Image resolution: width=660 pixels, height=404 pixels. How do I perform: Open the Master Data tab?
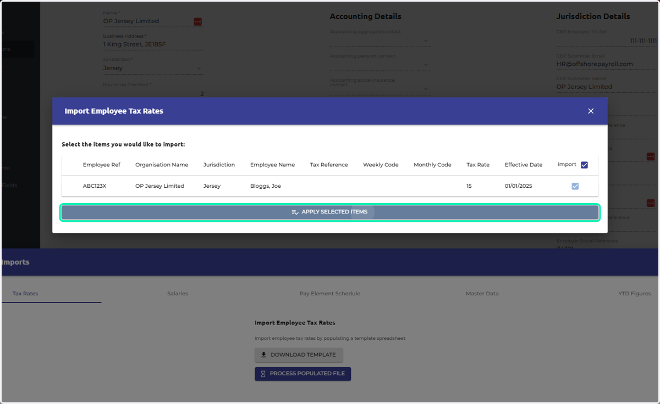pyautogui.click(x=482, y=294)
